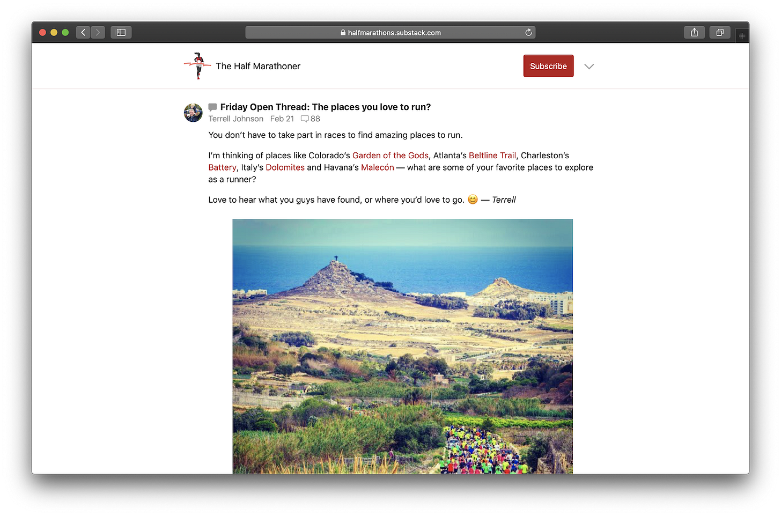This screenshot has height=516, width=781.
Task: Open a new tab with plus button
Action: pyautogui.click(x=742, y=36)
